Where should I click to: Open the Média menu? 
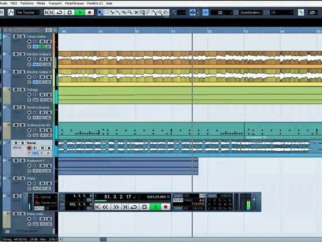click(x=41, y=3)
